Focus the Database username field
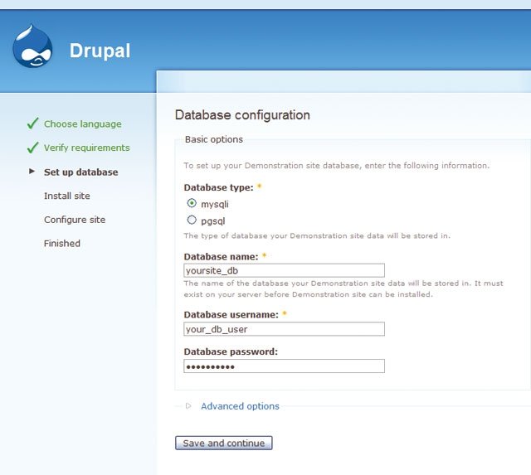The width and height of the screenshot is (531, 475). [284, 329]
